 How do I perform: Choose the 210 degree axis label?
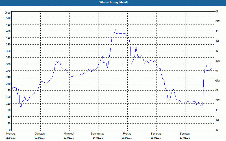(x=8, y=84)
